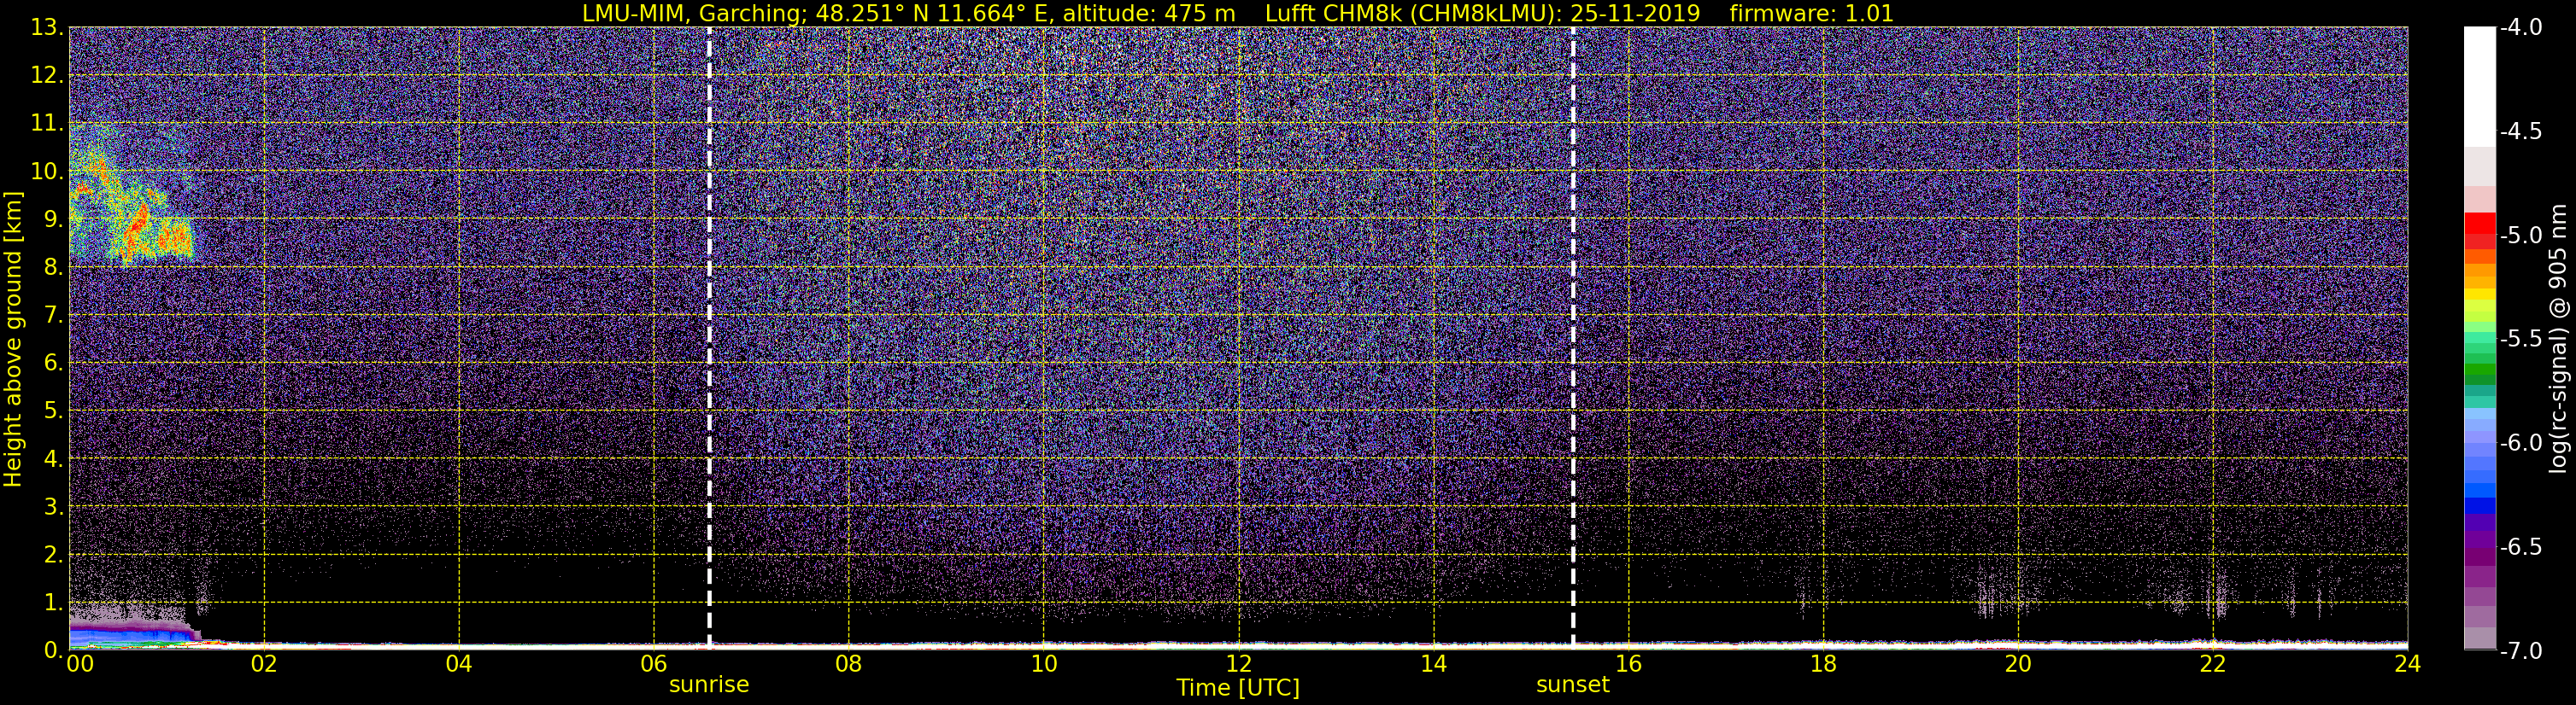Click the sunrise label below the time axis
The width and height of the screenshot is (2576, 705).
708,685
